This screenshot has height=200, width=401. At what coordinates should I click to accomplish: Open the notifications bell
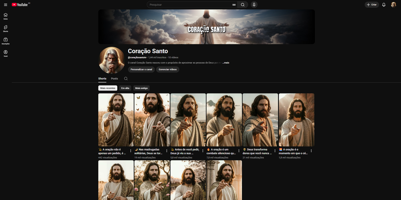click(384, 5)
